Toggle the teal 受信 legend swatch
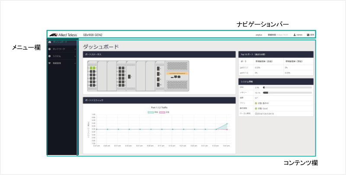346x175 pixels. pos(151,112)
